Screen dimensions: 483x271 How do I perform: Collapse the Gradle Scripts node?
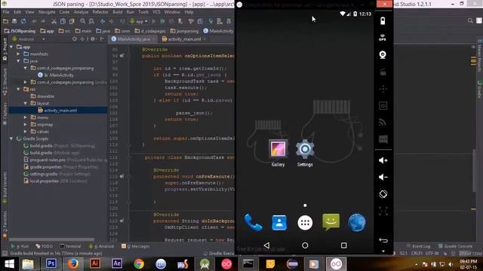tap(11, 139)
